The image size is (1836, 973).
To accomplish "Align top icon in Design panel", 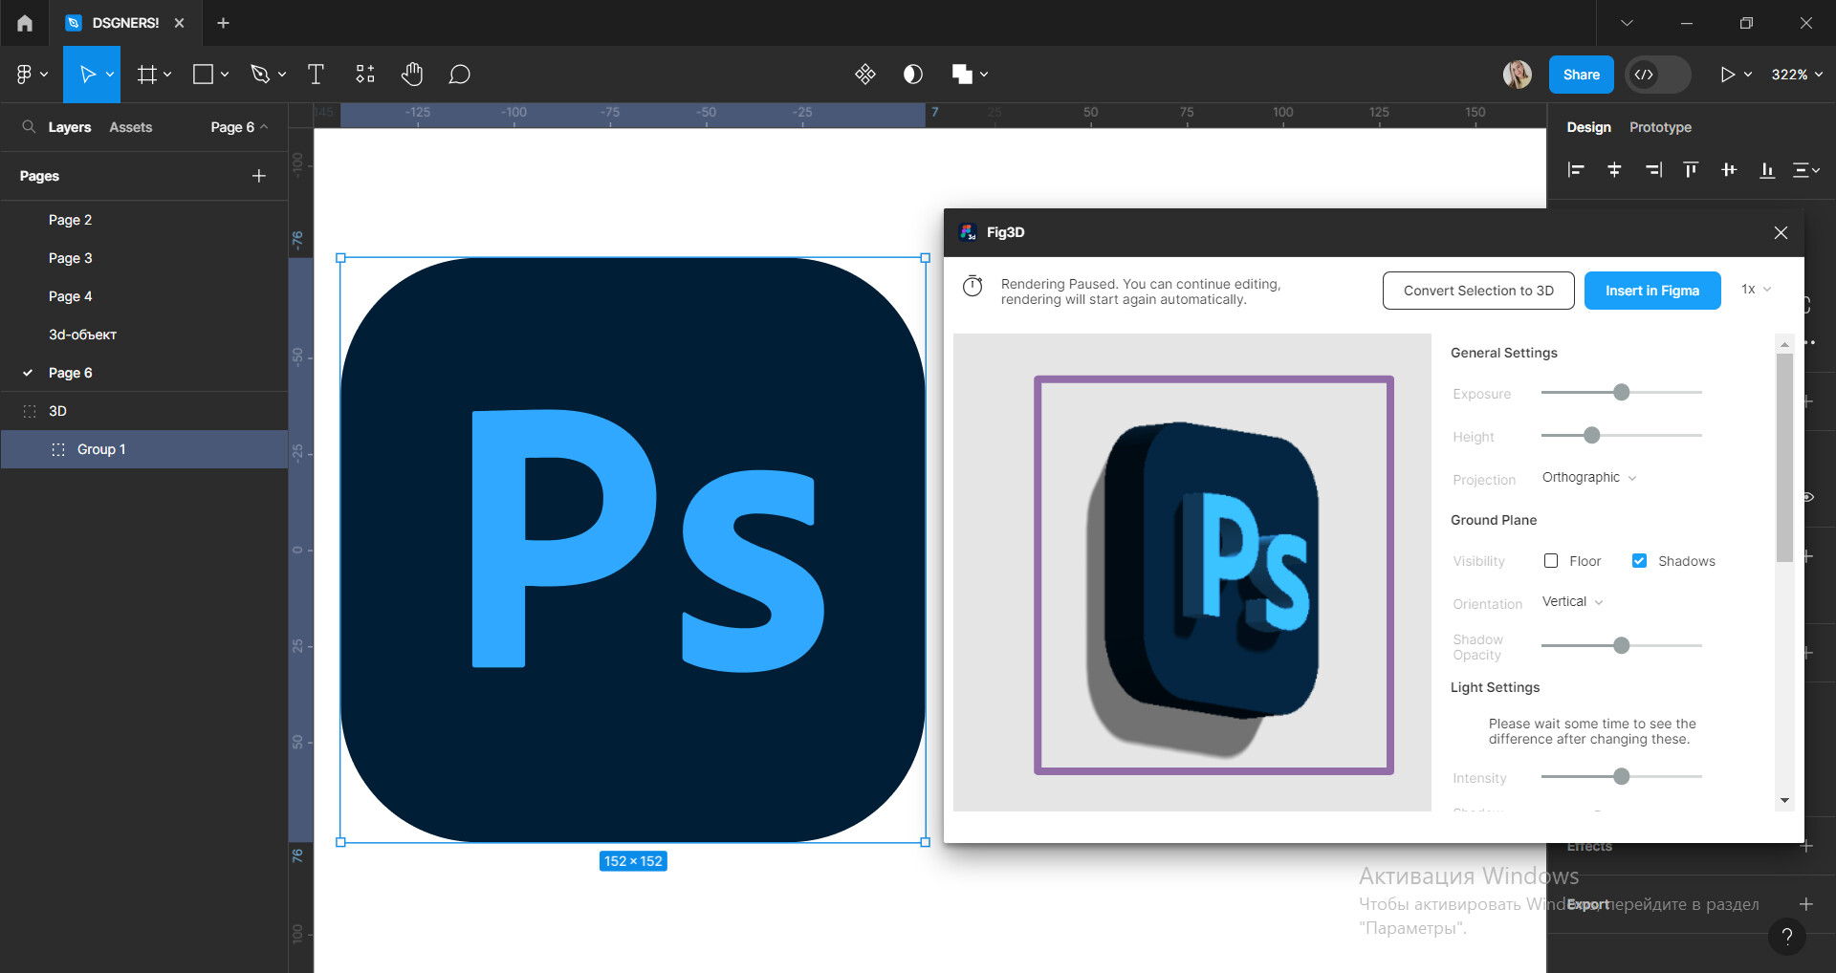I will coord(1691,170).
